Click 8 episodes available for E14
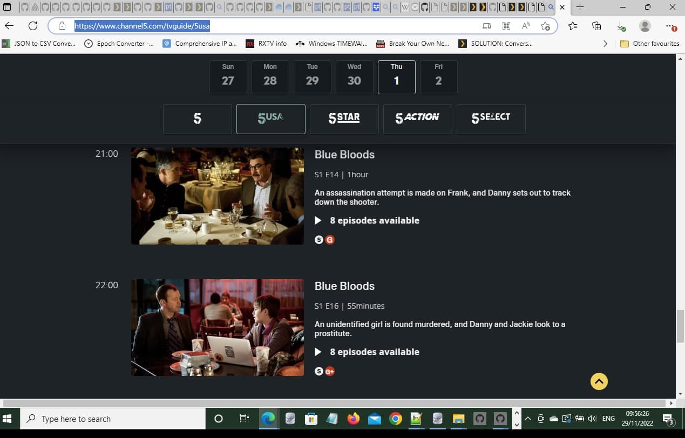The image size is (685, 438). coord(375,220)
